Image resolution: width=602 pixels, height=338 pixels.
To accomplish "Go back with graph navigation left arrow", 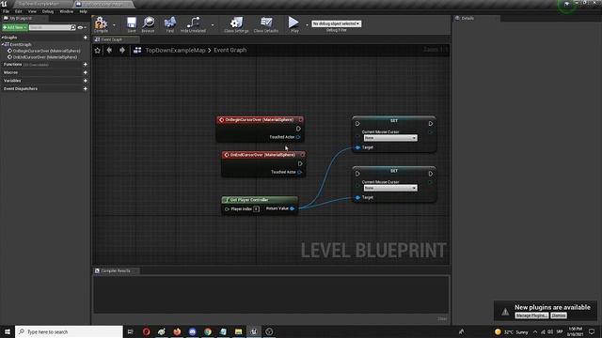I will tap(109, 50).
